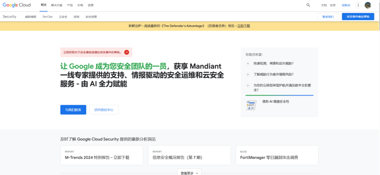Image resolution: width=380 pixels, height=175 pixels.
Task: Open the search magnifier icon
Action: click(x=308, y=5)
